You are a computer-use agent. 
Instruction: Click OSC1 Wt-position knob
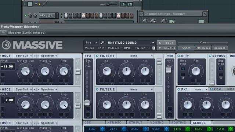pos(25,71)
